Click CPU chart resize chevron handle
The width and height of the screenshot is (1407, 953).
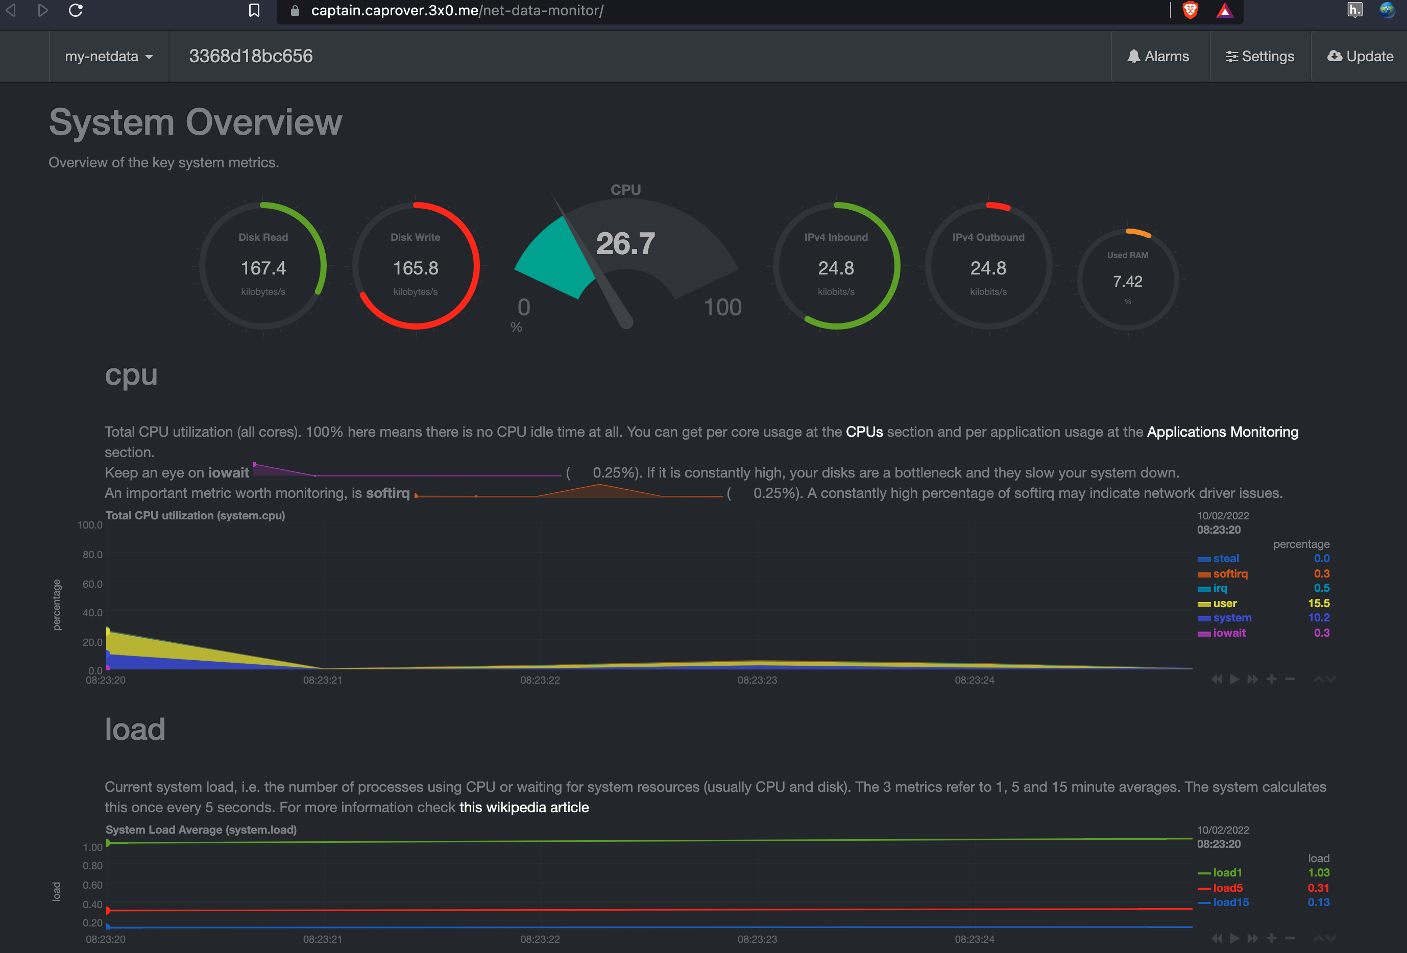tap(1325, 679)
